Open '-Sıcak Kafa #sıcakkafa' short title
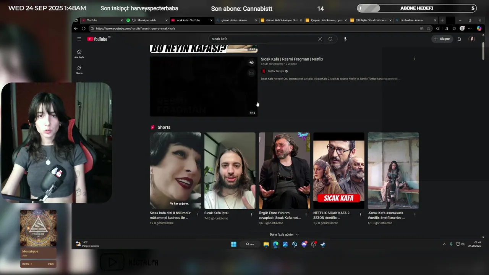 tap(386, 215)
